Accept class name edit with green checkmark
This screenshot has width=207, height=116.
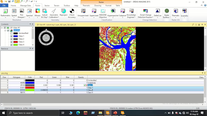85,85
